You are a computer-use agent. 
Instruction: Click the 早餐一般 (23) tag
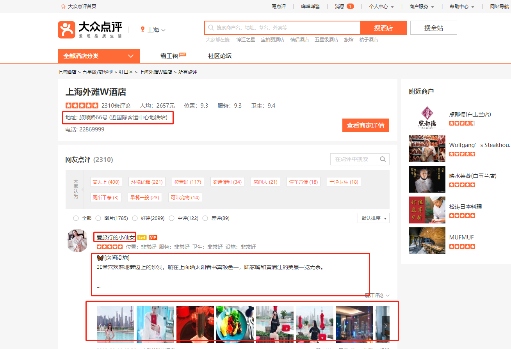pos(145,197)
